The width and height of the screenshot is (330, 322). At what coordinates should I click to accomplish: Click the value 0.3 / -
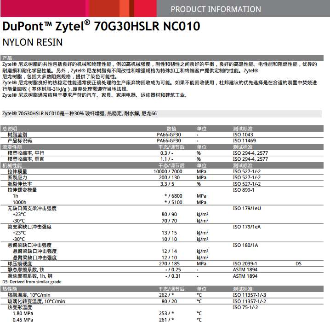[167, 153]
